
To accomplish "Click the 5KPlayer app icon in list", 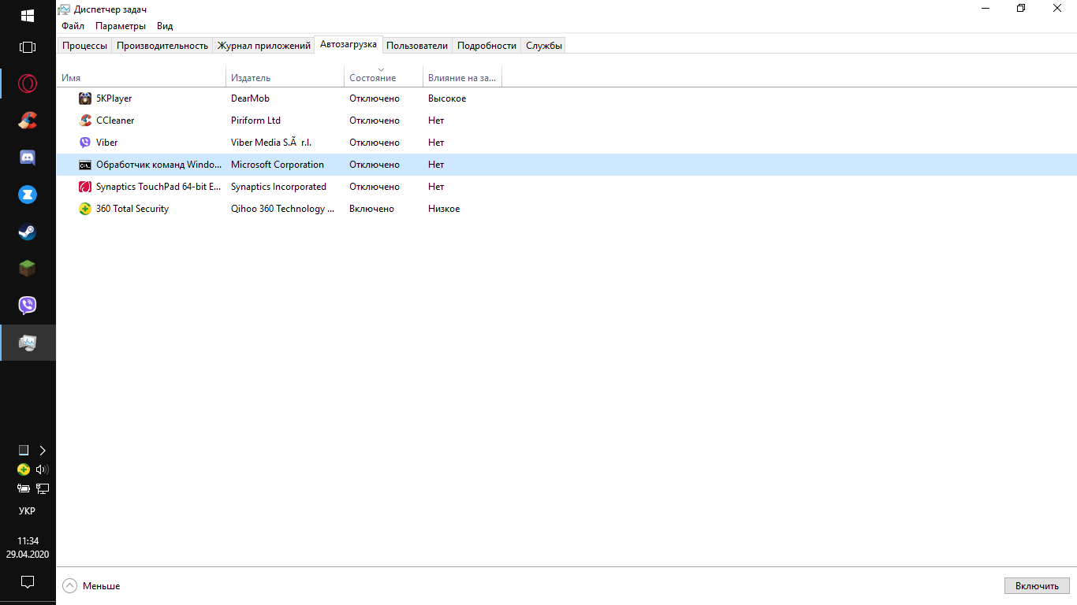I will [x=85, y=98].
